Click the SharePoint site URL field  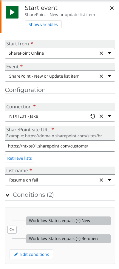[60, 146]
